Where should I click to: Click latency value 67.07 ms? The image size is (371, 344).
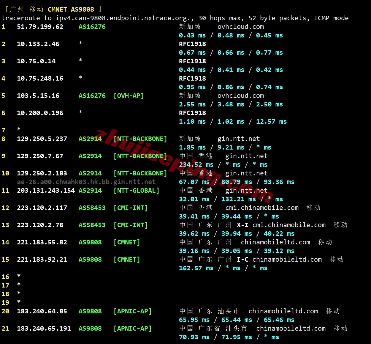tap(194, 182)
